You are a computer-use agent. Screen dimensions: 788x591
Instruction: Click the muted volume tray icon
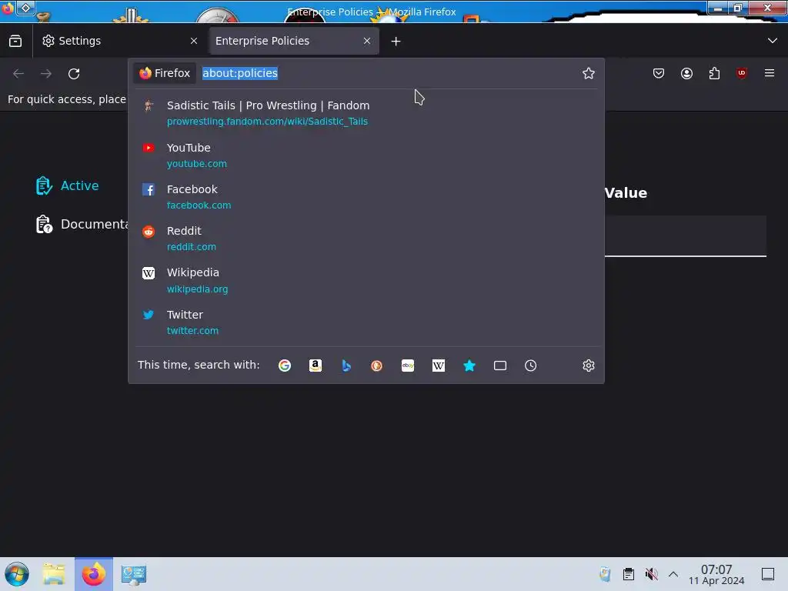point(651,574)
